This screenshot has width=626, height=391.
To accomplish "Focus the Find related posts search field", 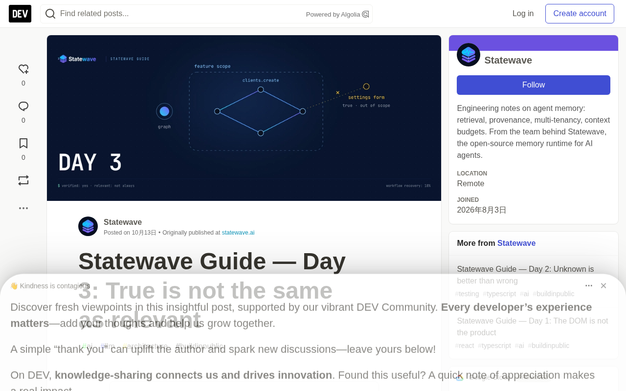I will coord(206,14).
